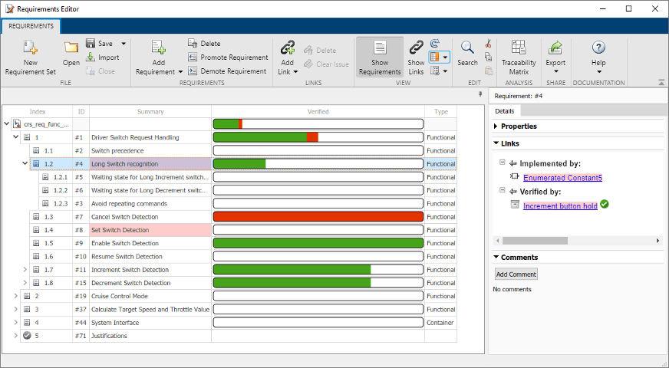Select the Details tab

point(505,111)
